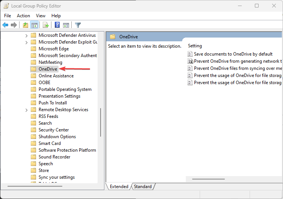Select Shutdown Options folder
Viewport: 283px width, 199px height.
pyautogui.click(x=57, y=137)
